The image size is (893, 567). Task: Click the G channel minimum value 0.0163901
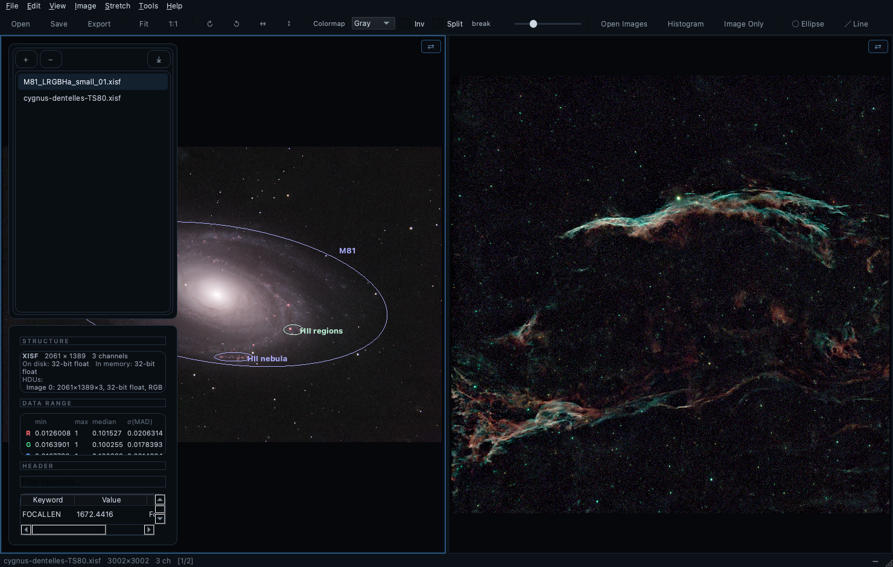(52, 445)
